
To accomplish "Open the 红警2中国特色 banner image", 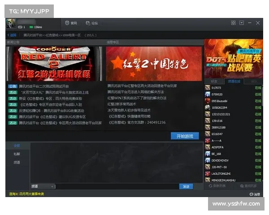I will tap(154, 64).
